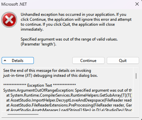This screenshot has height=120, width=142.
Task: Close the Microsoft .NET dialog
Action: tap(137, 4)
